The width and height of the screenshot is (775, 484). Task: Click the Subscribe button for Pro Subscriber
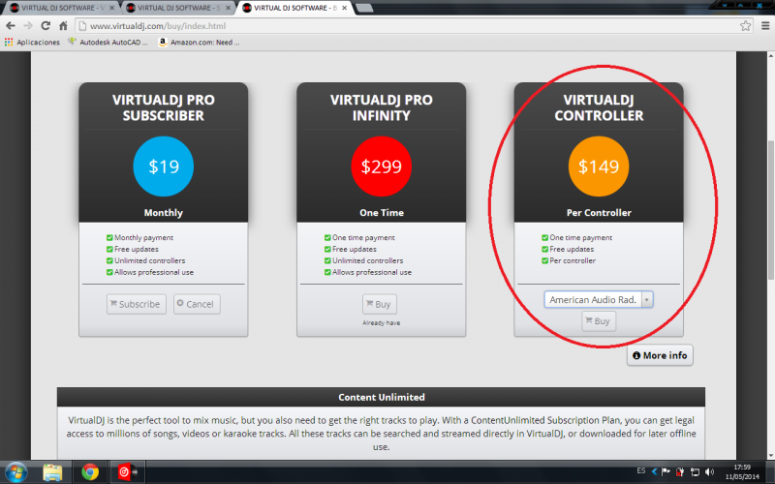click(x=136, y=304)
